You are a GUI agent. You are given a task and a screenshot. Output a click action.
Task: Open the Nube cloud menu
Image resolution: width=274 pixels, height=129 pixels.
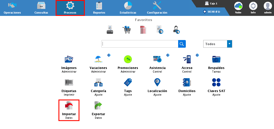238,8
